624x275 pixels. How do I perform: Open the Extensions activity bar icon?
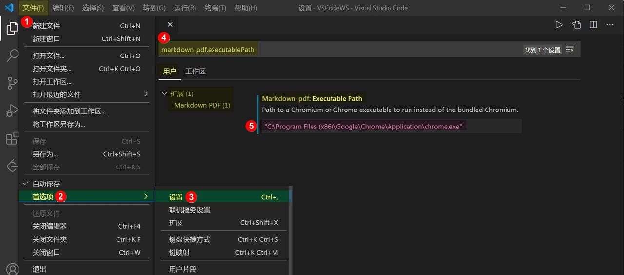click(x=12, y=139)
